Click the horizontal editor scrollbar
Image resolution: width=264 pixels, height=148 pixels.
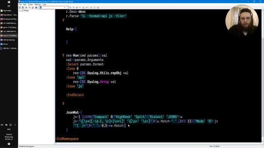pyautogui.click(x=158, y=143)
